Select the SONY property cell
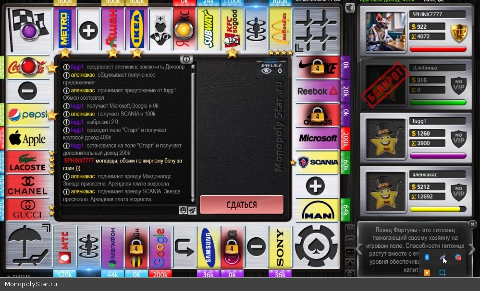Viewport: 480px width, 291px height. pyautogui.click(x=280, y=247)
